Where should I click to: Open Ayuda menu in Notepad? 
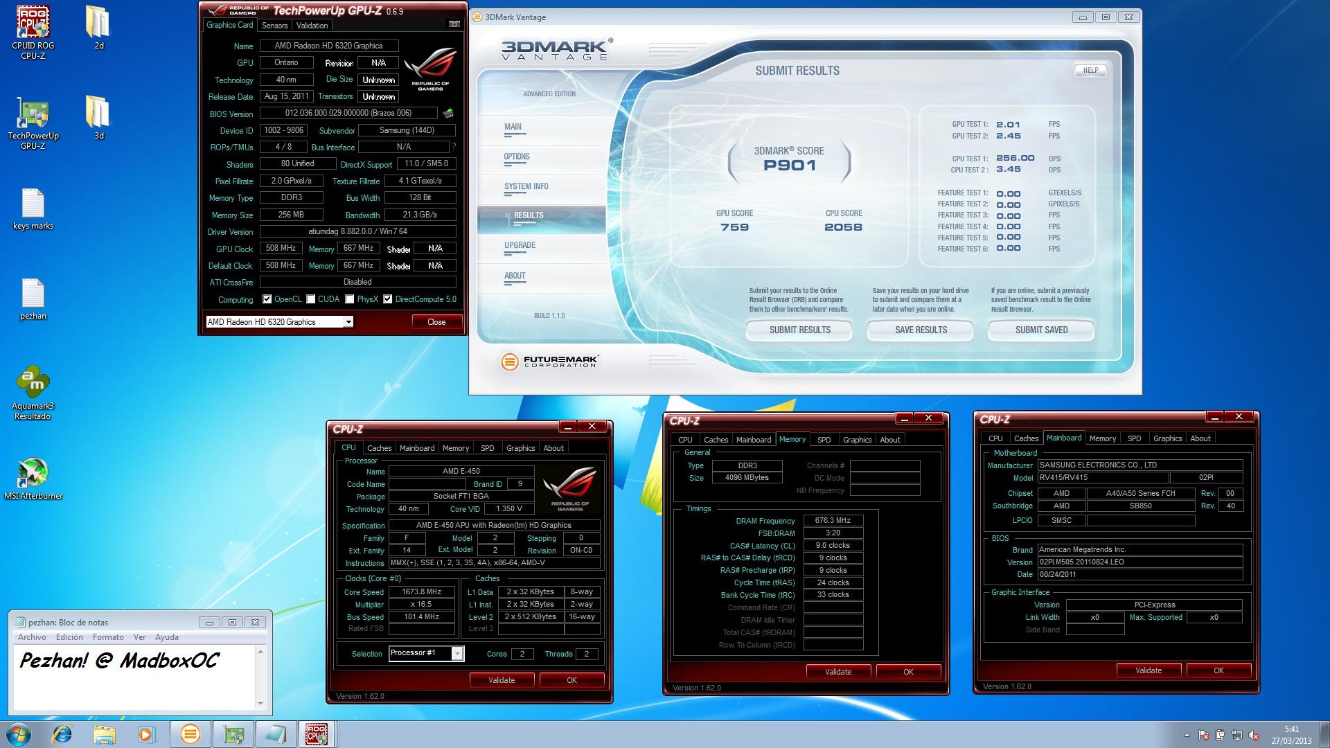point(166,637)
